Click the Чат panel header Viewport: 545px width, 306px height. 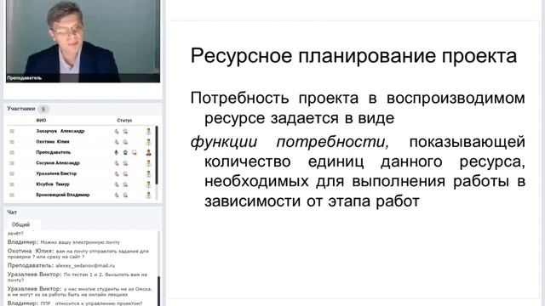click(x=12, y=212)
